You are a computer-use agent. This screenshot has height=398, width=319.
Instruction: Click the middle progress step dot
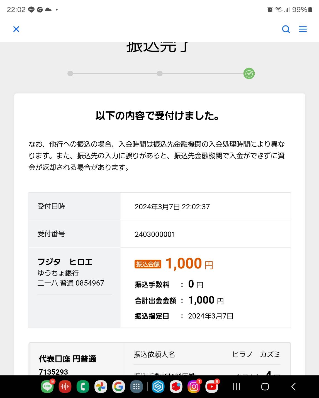coord(160,73)
